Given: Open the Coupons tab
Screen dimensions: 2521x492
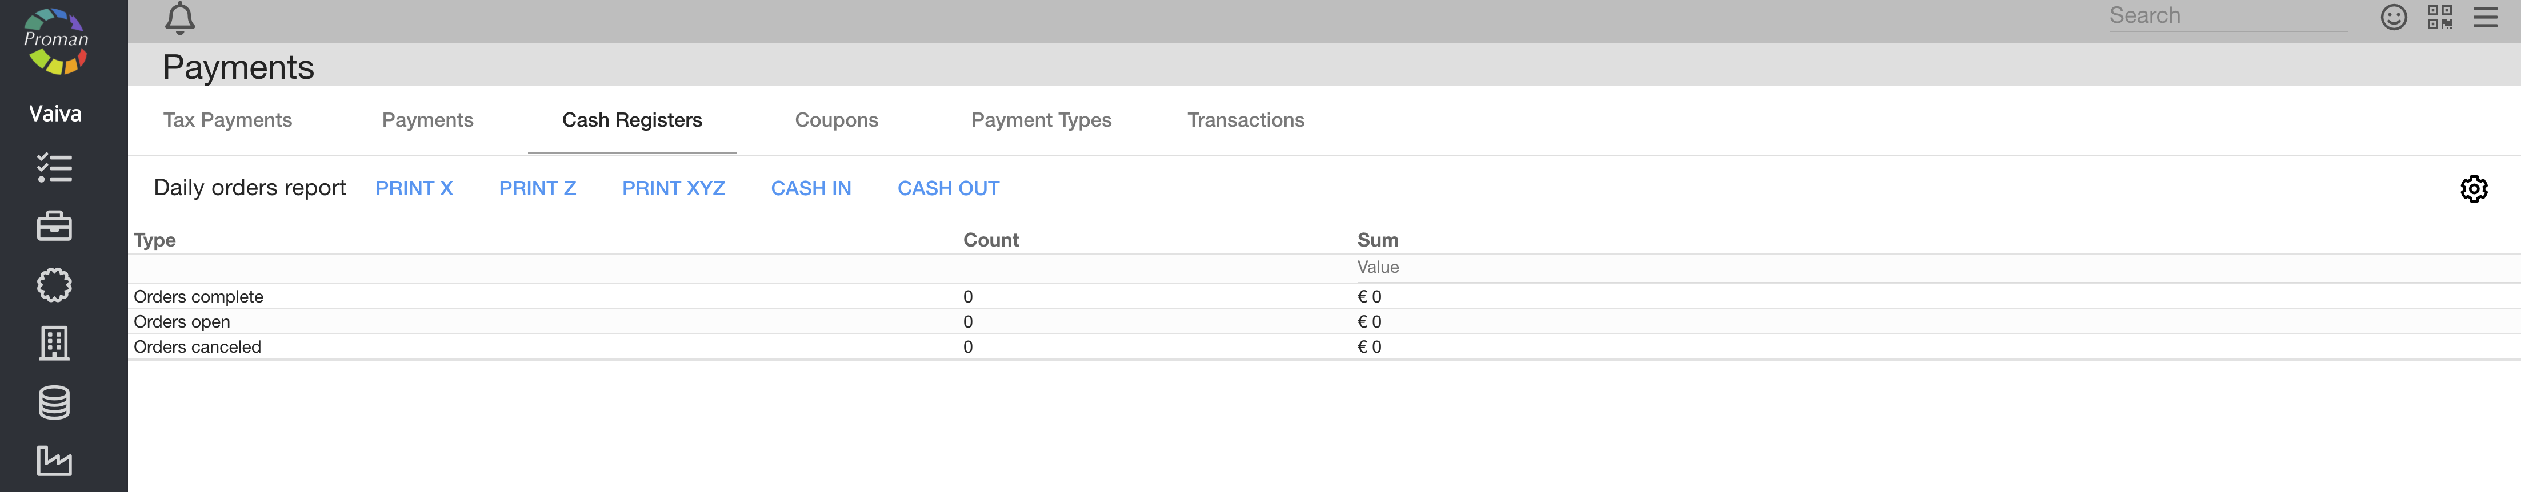Looking at the screenshot, I should point(836,120).
